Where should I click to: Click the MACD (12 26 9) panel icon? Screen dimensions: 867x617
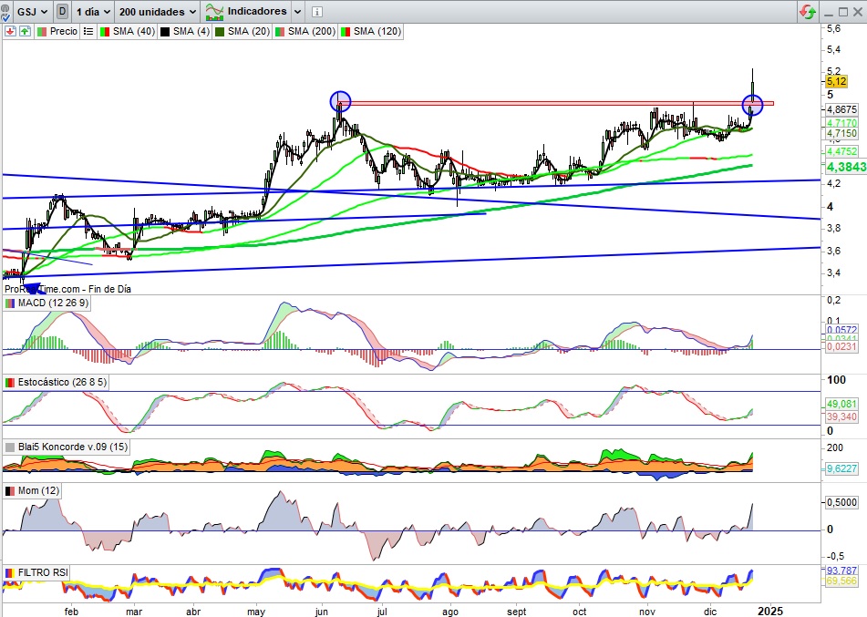(10, 303)
